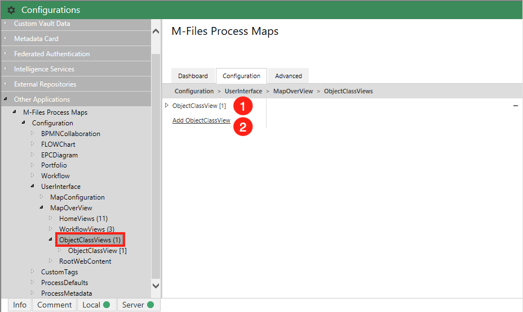Click the Local status button
Image resolution: width=523 pixels, height=312 pixels.
96,305
